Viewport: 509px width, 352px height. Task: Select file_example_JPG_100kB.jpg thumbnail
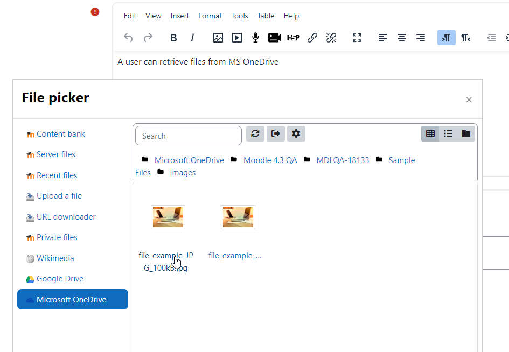click(x=168, y=217)
